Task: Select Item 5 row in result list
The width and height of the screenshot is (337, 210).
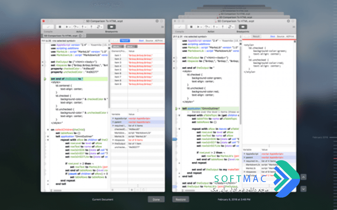Action: tap(138, 70)
